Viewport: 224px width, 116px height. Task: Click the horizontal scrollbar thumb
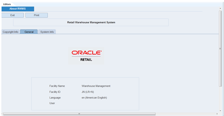[79, 114]
